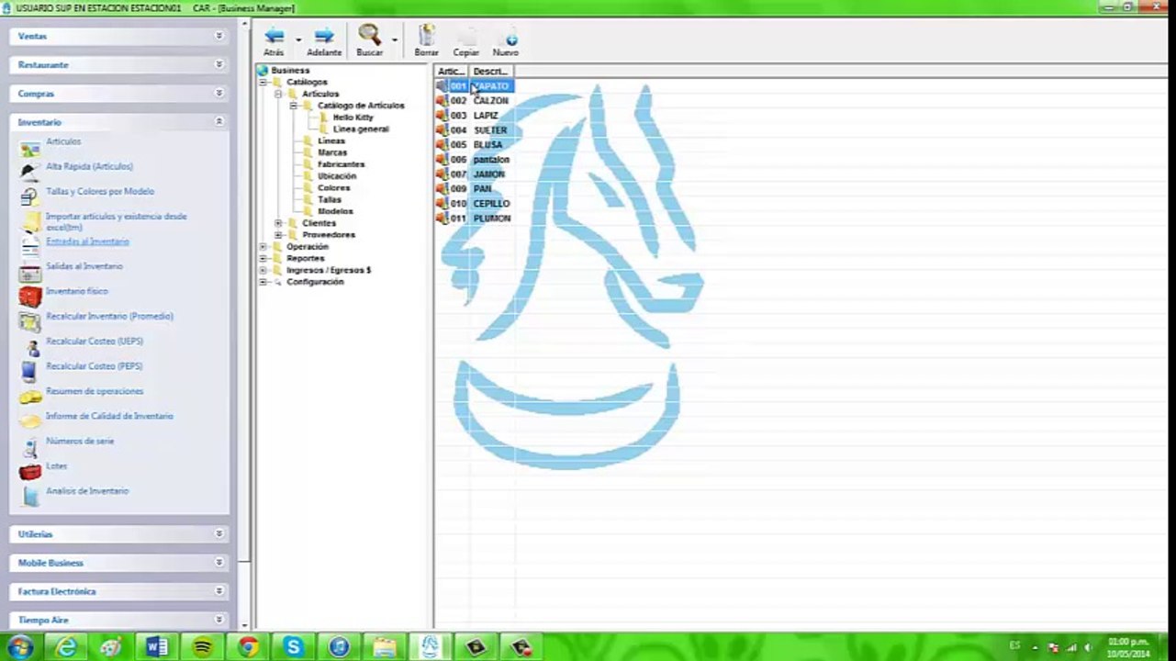The image size is (1176, 661).
Task: Click the Salidas al Inventario icon
Action: (x=29, y=272)
